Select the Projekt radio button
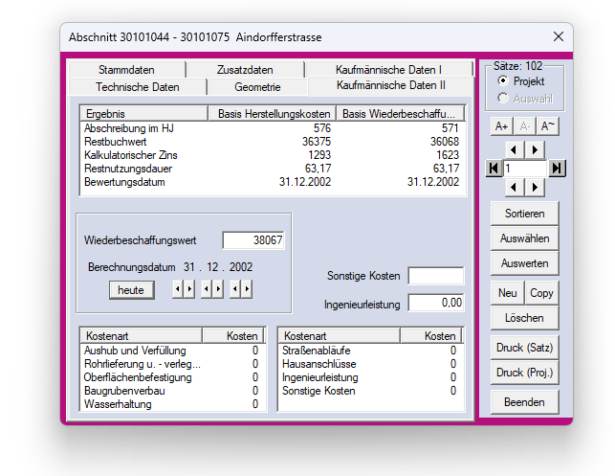 coord(503,81)
